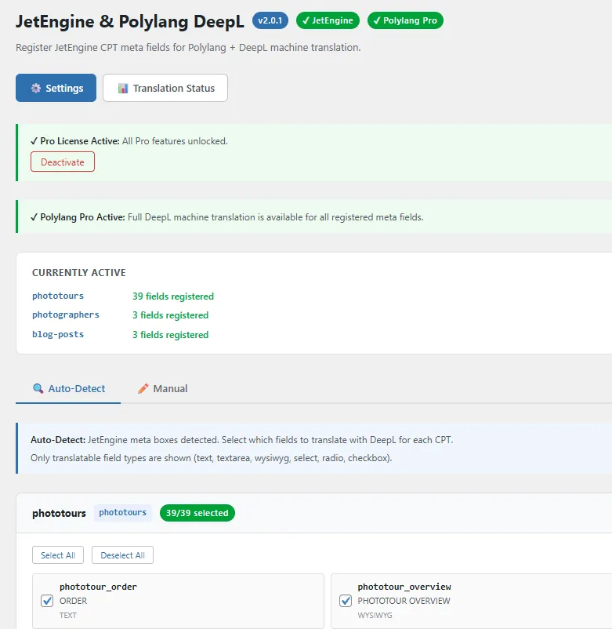Uncheck the phototour_order field checkbox
Image resolution: width=612 pixels, height=629 pixels.
(x=47, y=601)
